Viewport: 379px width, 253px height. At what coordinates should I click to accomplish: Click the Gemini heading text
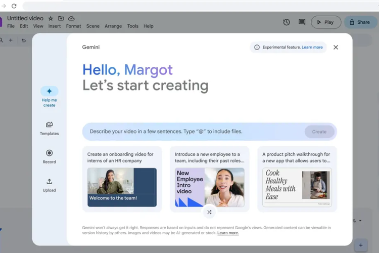coord(90,47)
